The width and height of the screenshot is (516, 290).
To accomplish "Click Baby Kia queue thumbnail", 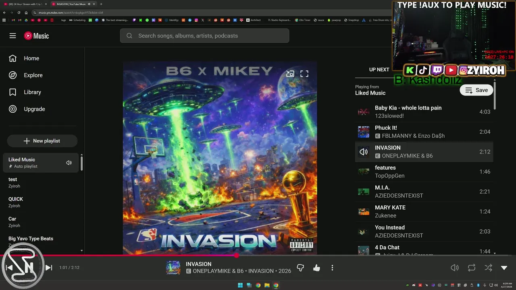I will click(x=364, y=112).
